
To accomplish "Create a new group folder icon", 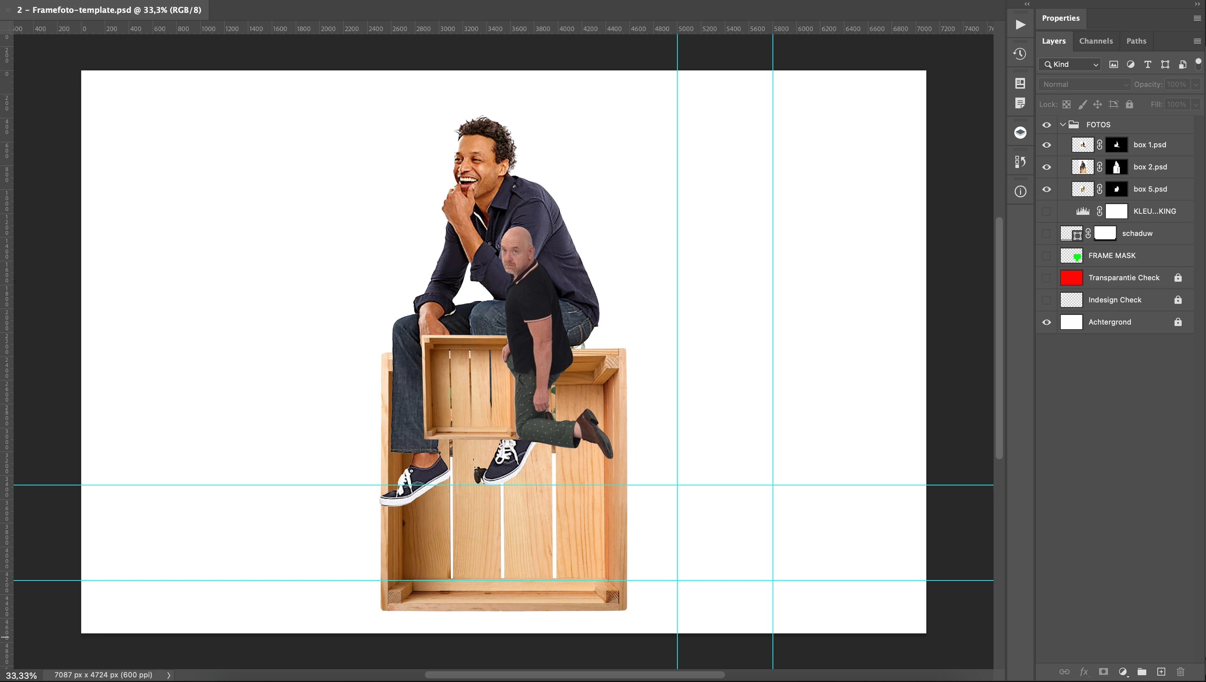I will 1142,672.
